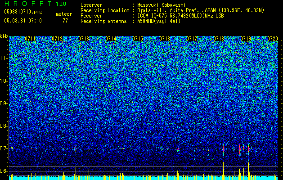Click the 0713 time marker

[x=84, y=39]
